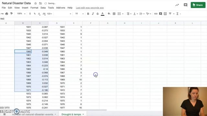Viewport: 207px width, 116px height.
Task: Open the zoom 100% dropdown
Action: pos(21,14)
